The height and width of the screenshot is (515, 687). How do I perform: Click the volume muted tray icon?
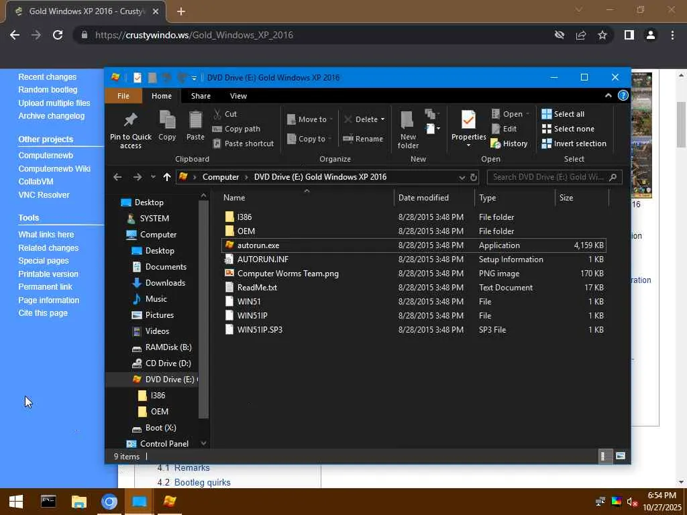[631, 502]
